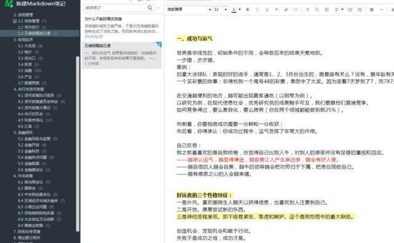Image resolution: width=394 pixels, height=243 pixels.
Task: Insert bulleted list using toolbar icon
Action: tap(307, 10)
